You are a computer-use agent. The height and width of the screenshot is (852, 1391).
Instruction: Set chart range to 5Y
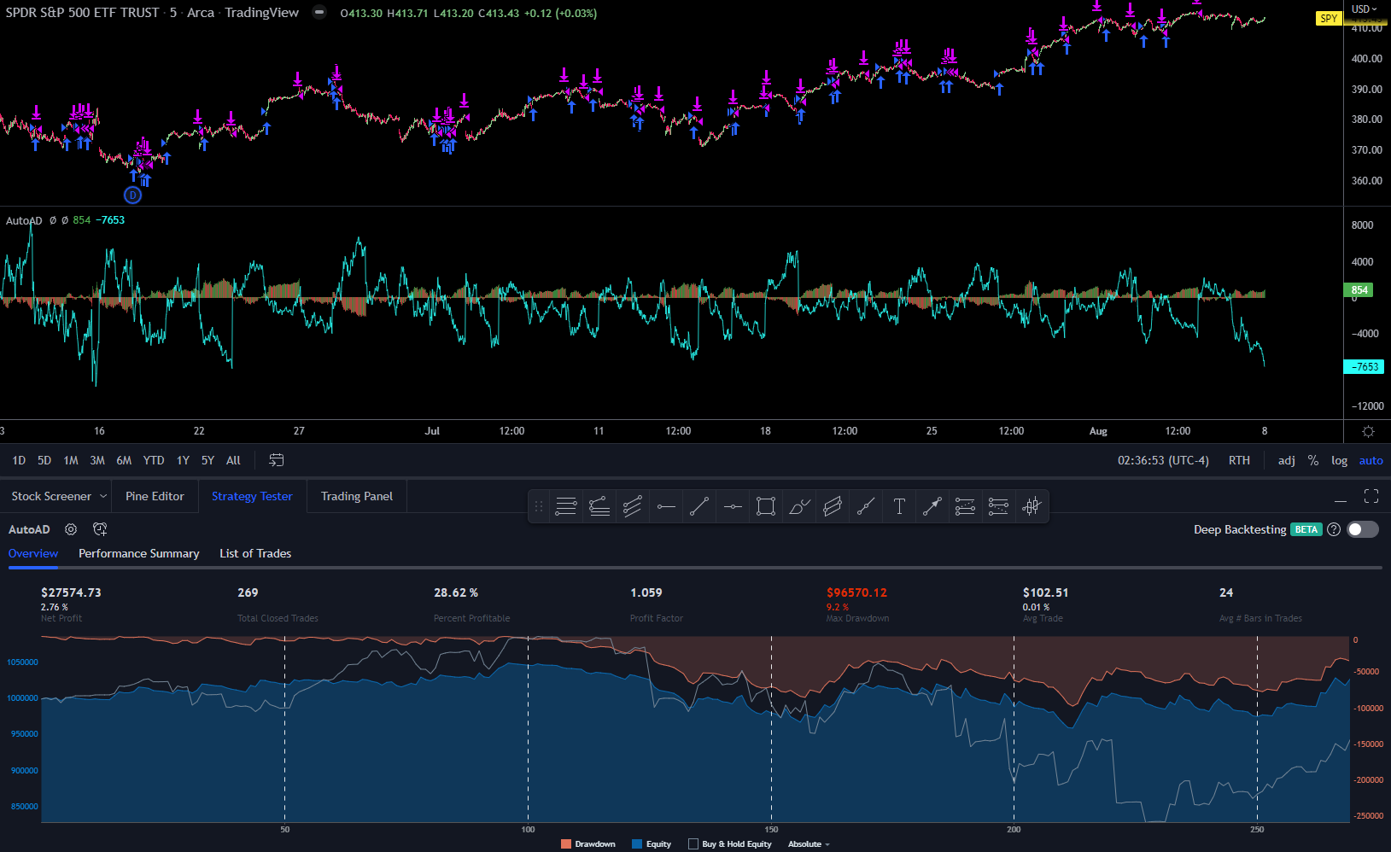pyautogui.click(x=207, y=460)
